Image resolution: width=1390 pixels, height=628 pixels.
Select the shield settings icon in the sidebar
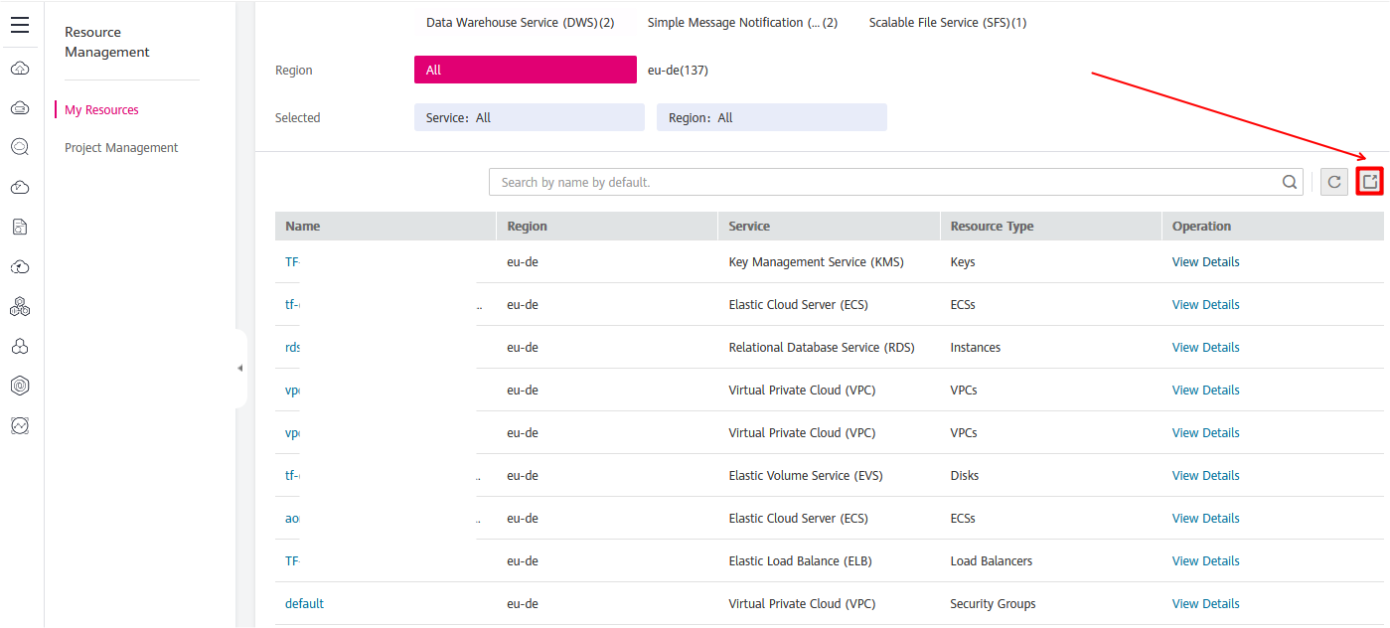click(20, 386)
